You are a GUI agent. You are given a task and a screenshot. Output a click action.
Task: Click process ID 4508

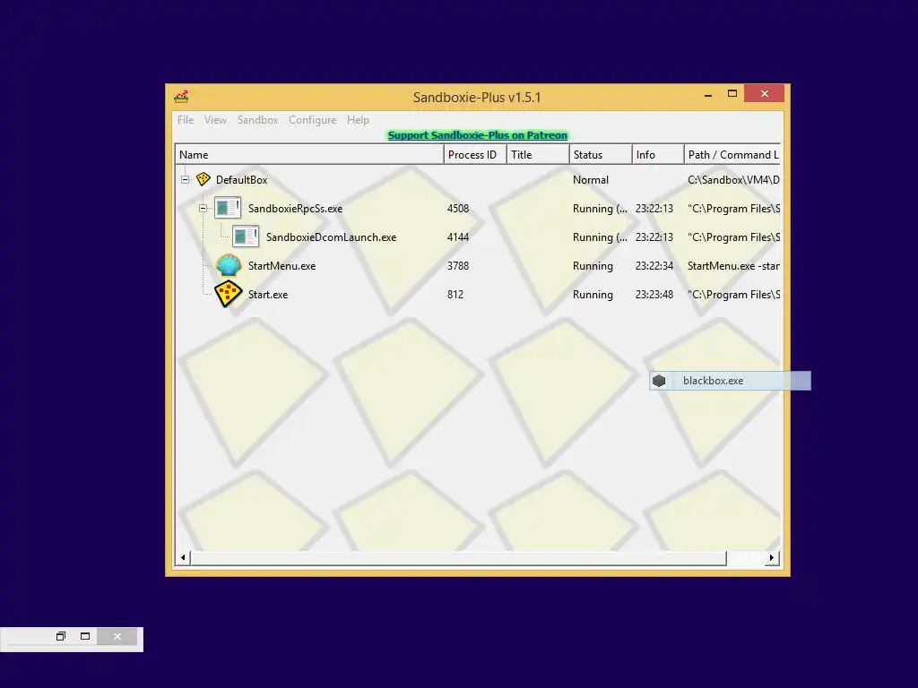458,208
